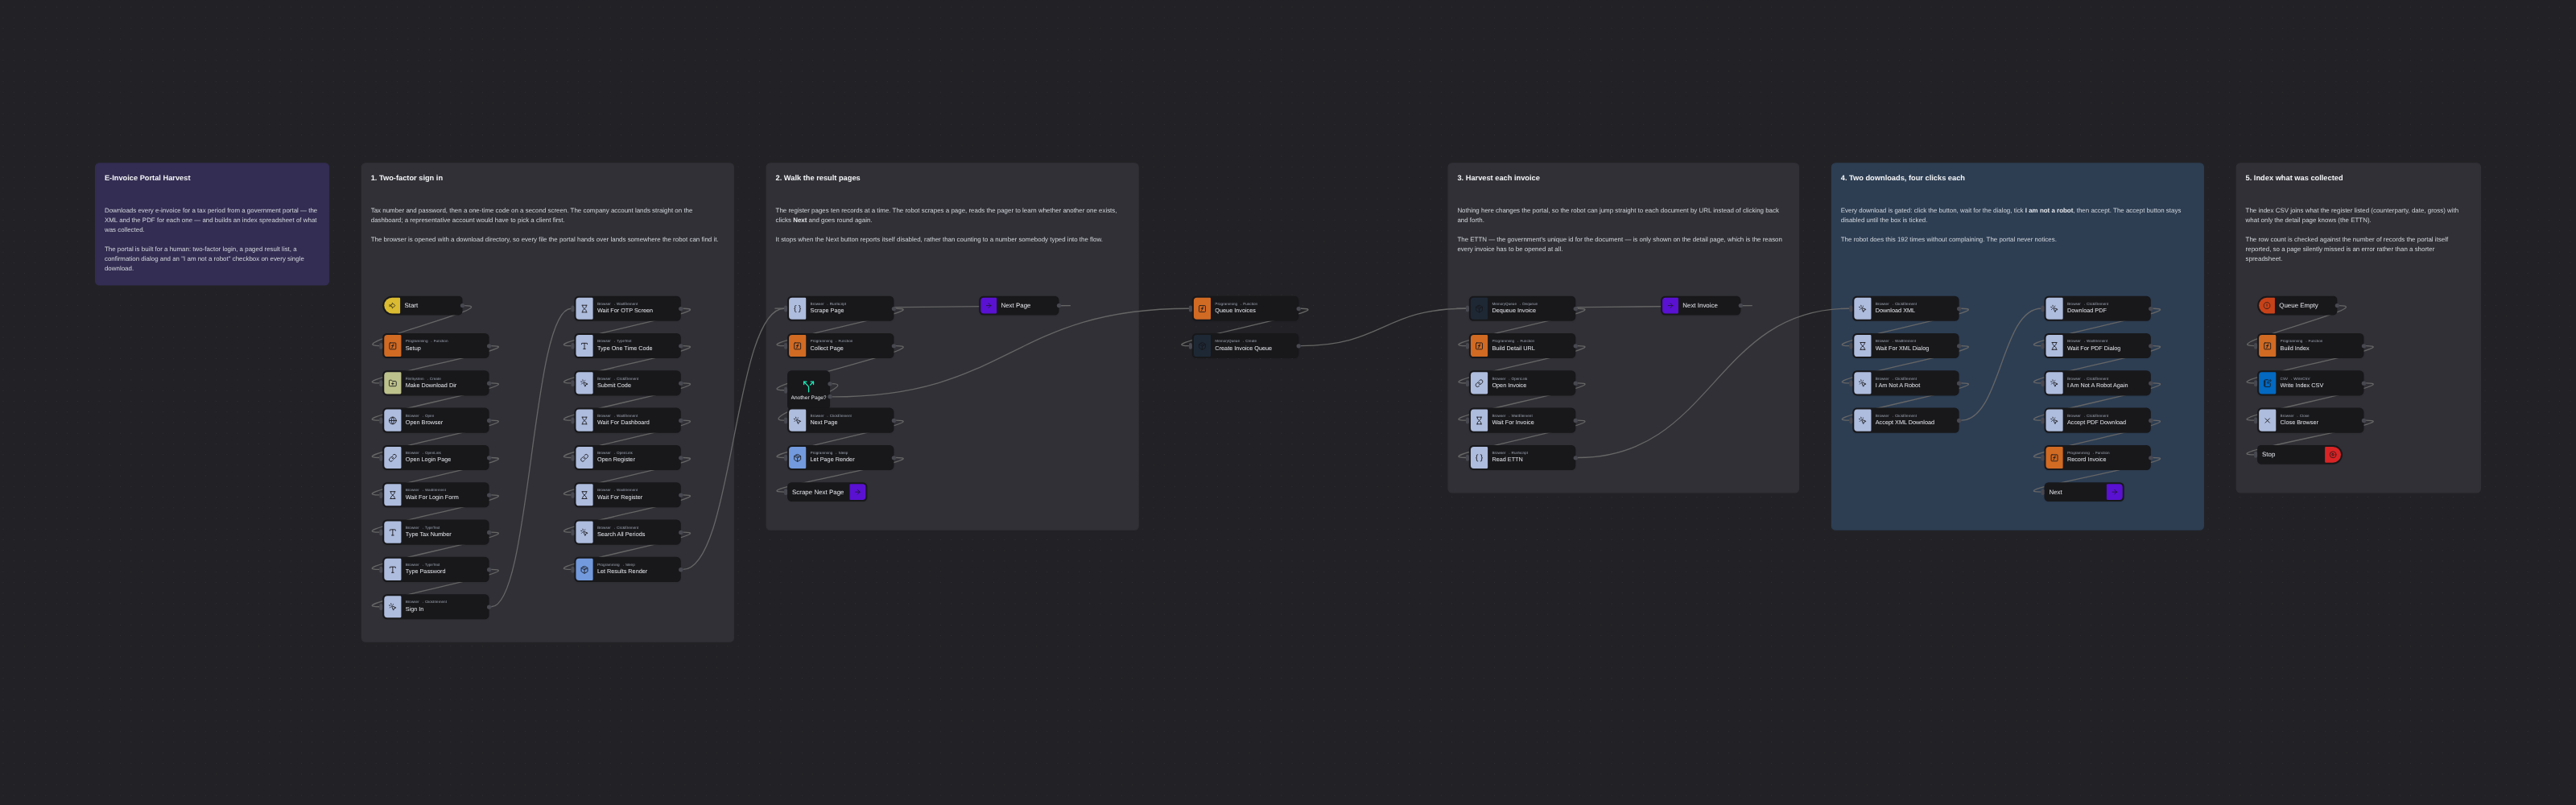
Task: Click the output port of Sign In node
Action: pos(489,607)
